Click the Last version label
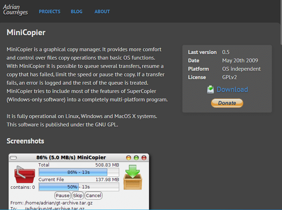282x210 pixels. pyautogui.click(x=202, y=52)
